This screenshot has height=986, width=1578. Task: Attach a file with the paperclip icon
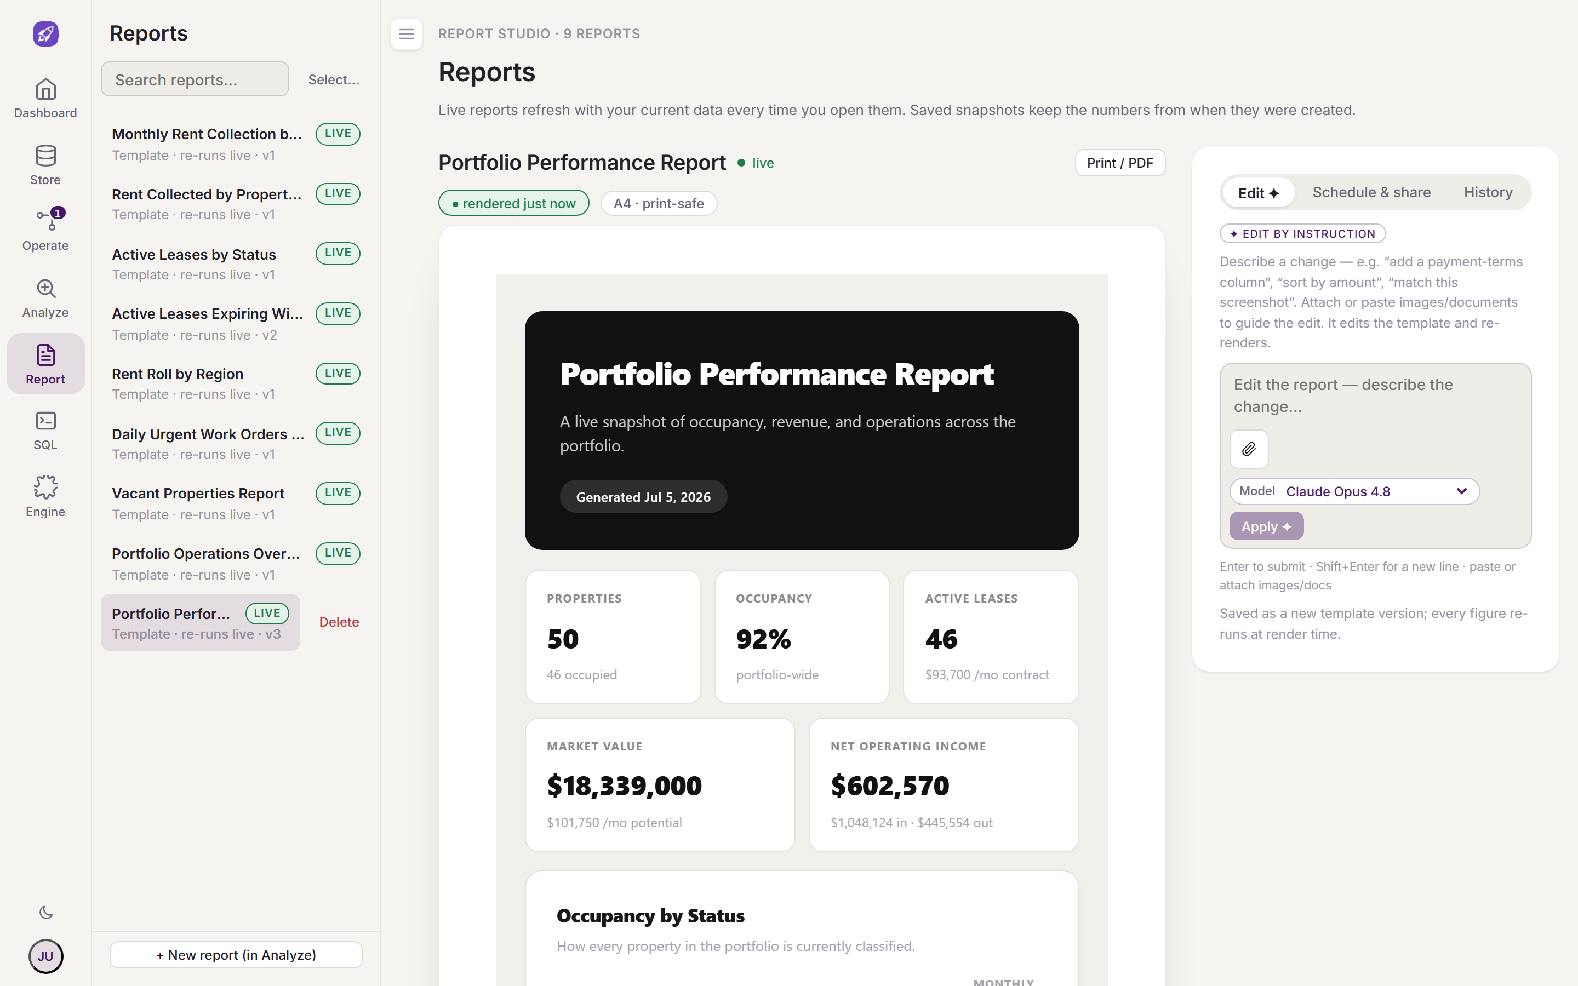coord(1249,449)
